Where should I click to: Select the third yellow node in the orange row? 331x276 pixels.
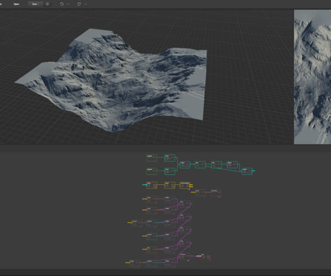tap(184, 185)
